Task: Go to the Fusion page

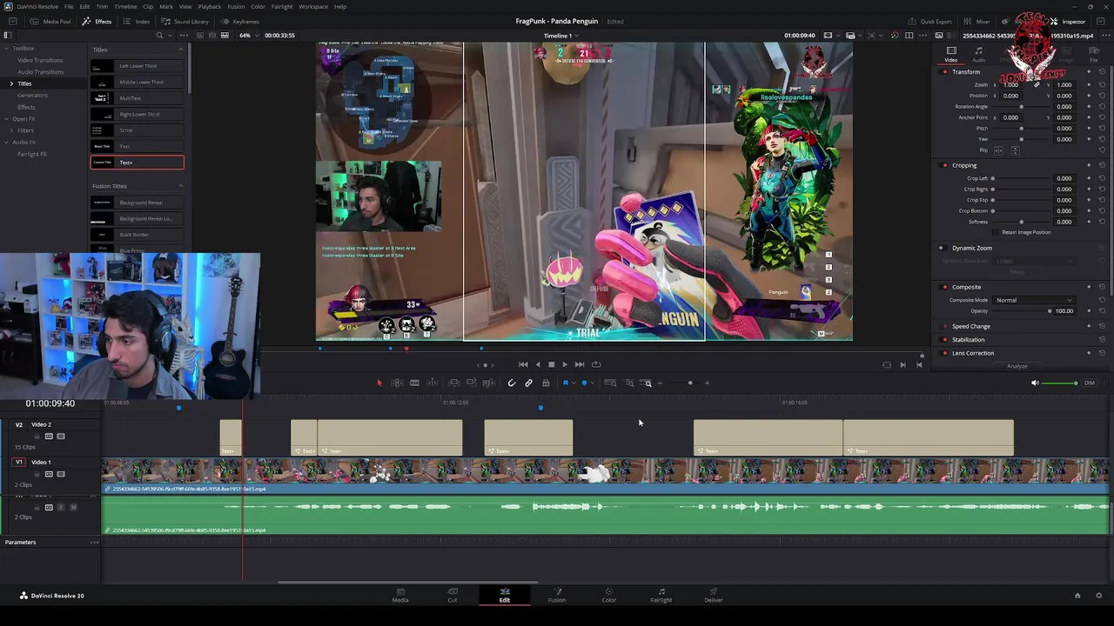Action: 557,595
